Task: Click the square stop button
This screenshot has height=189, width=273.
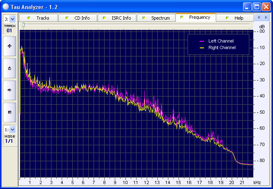Action: pyautogui.click(x=9, y=112)
